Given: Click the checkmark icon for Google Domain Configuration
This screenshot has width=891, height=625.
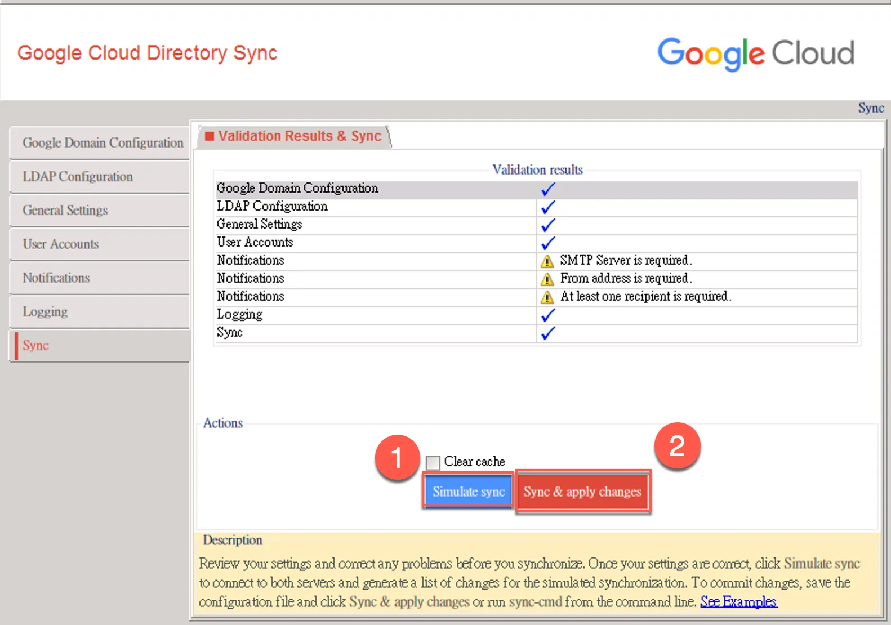Looking at the screenshot, I should point(548,189).
